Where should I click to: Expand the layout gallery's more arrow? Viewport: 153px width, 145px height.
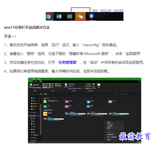tap(62, 88)
